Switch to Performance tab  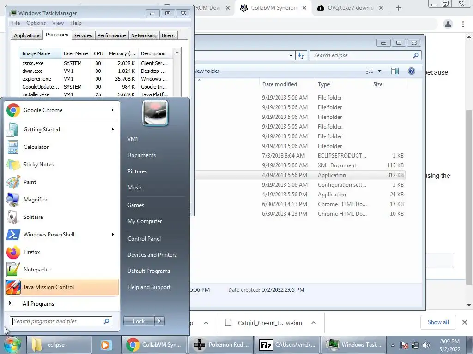click(x=112, y=35)
